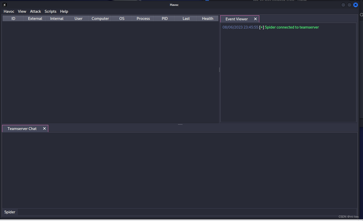
Task: Close the Havoc window with blue X button
Action: pyautogui.click(x=356, y=5)
